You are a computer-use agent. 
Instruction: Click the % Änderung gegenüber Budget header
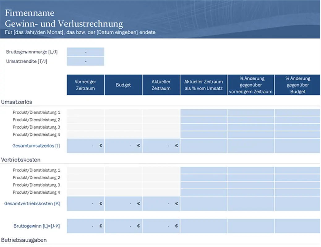(x=297, y=85)
